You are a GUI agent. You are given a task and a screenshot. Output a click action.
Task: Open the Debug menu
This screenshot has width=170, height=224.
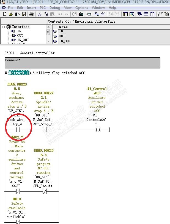click(55, 7)
